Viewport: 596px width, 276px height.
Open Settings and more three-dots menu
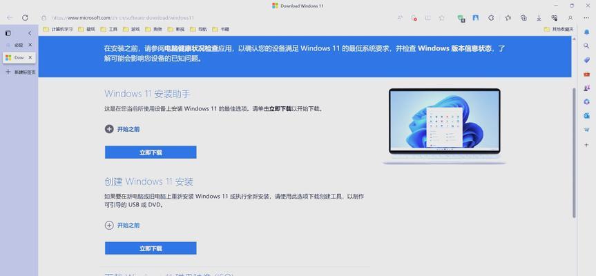586,18
